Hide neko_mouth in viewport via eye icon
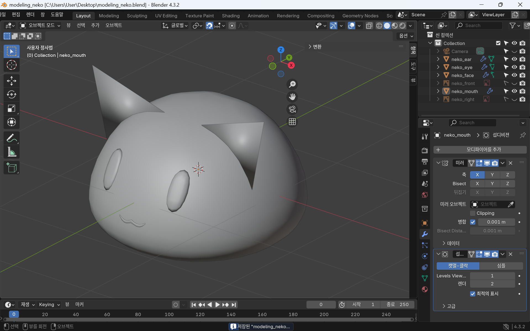 tap(514, 91)
